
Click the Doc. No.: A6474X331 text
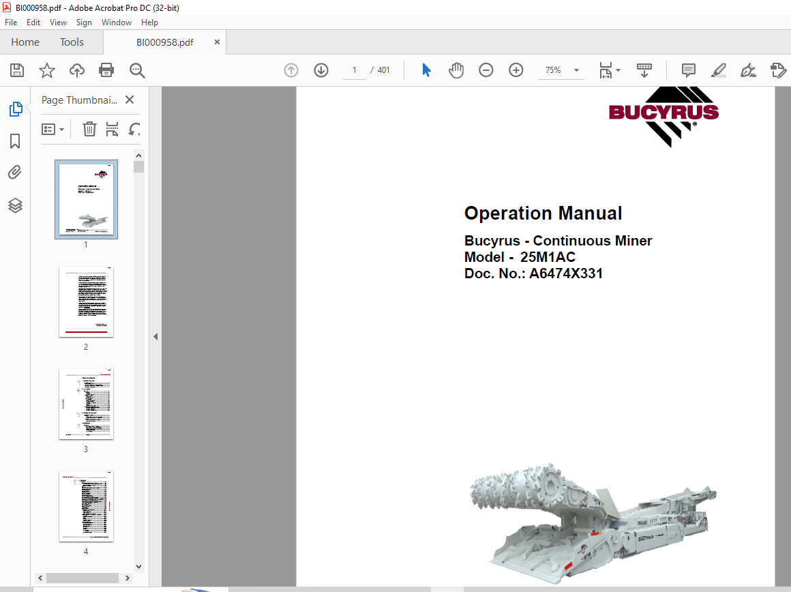tap(533, 273)
